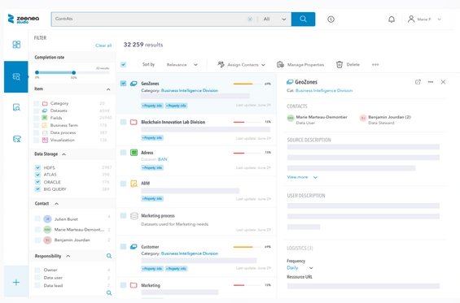Viewport: 460px width, 303px height.
Task: Click Marie Marteau-Demontier contact avatar
Action: tap(291, 118)
